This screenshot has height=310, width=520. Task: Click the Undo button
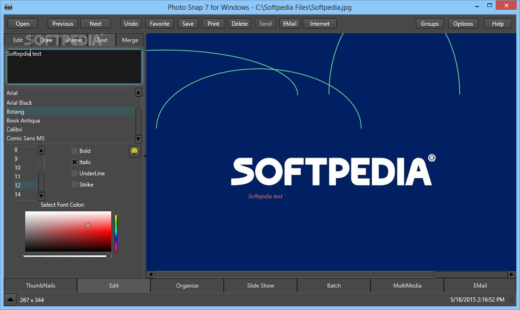[x=131, y=23]
